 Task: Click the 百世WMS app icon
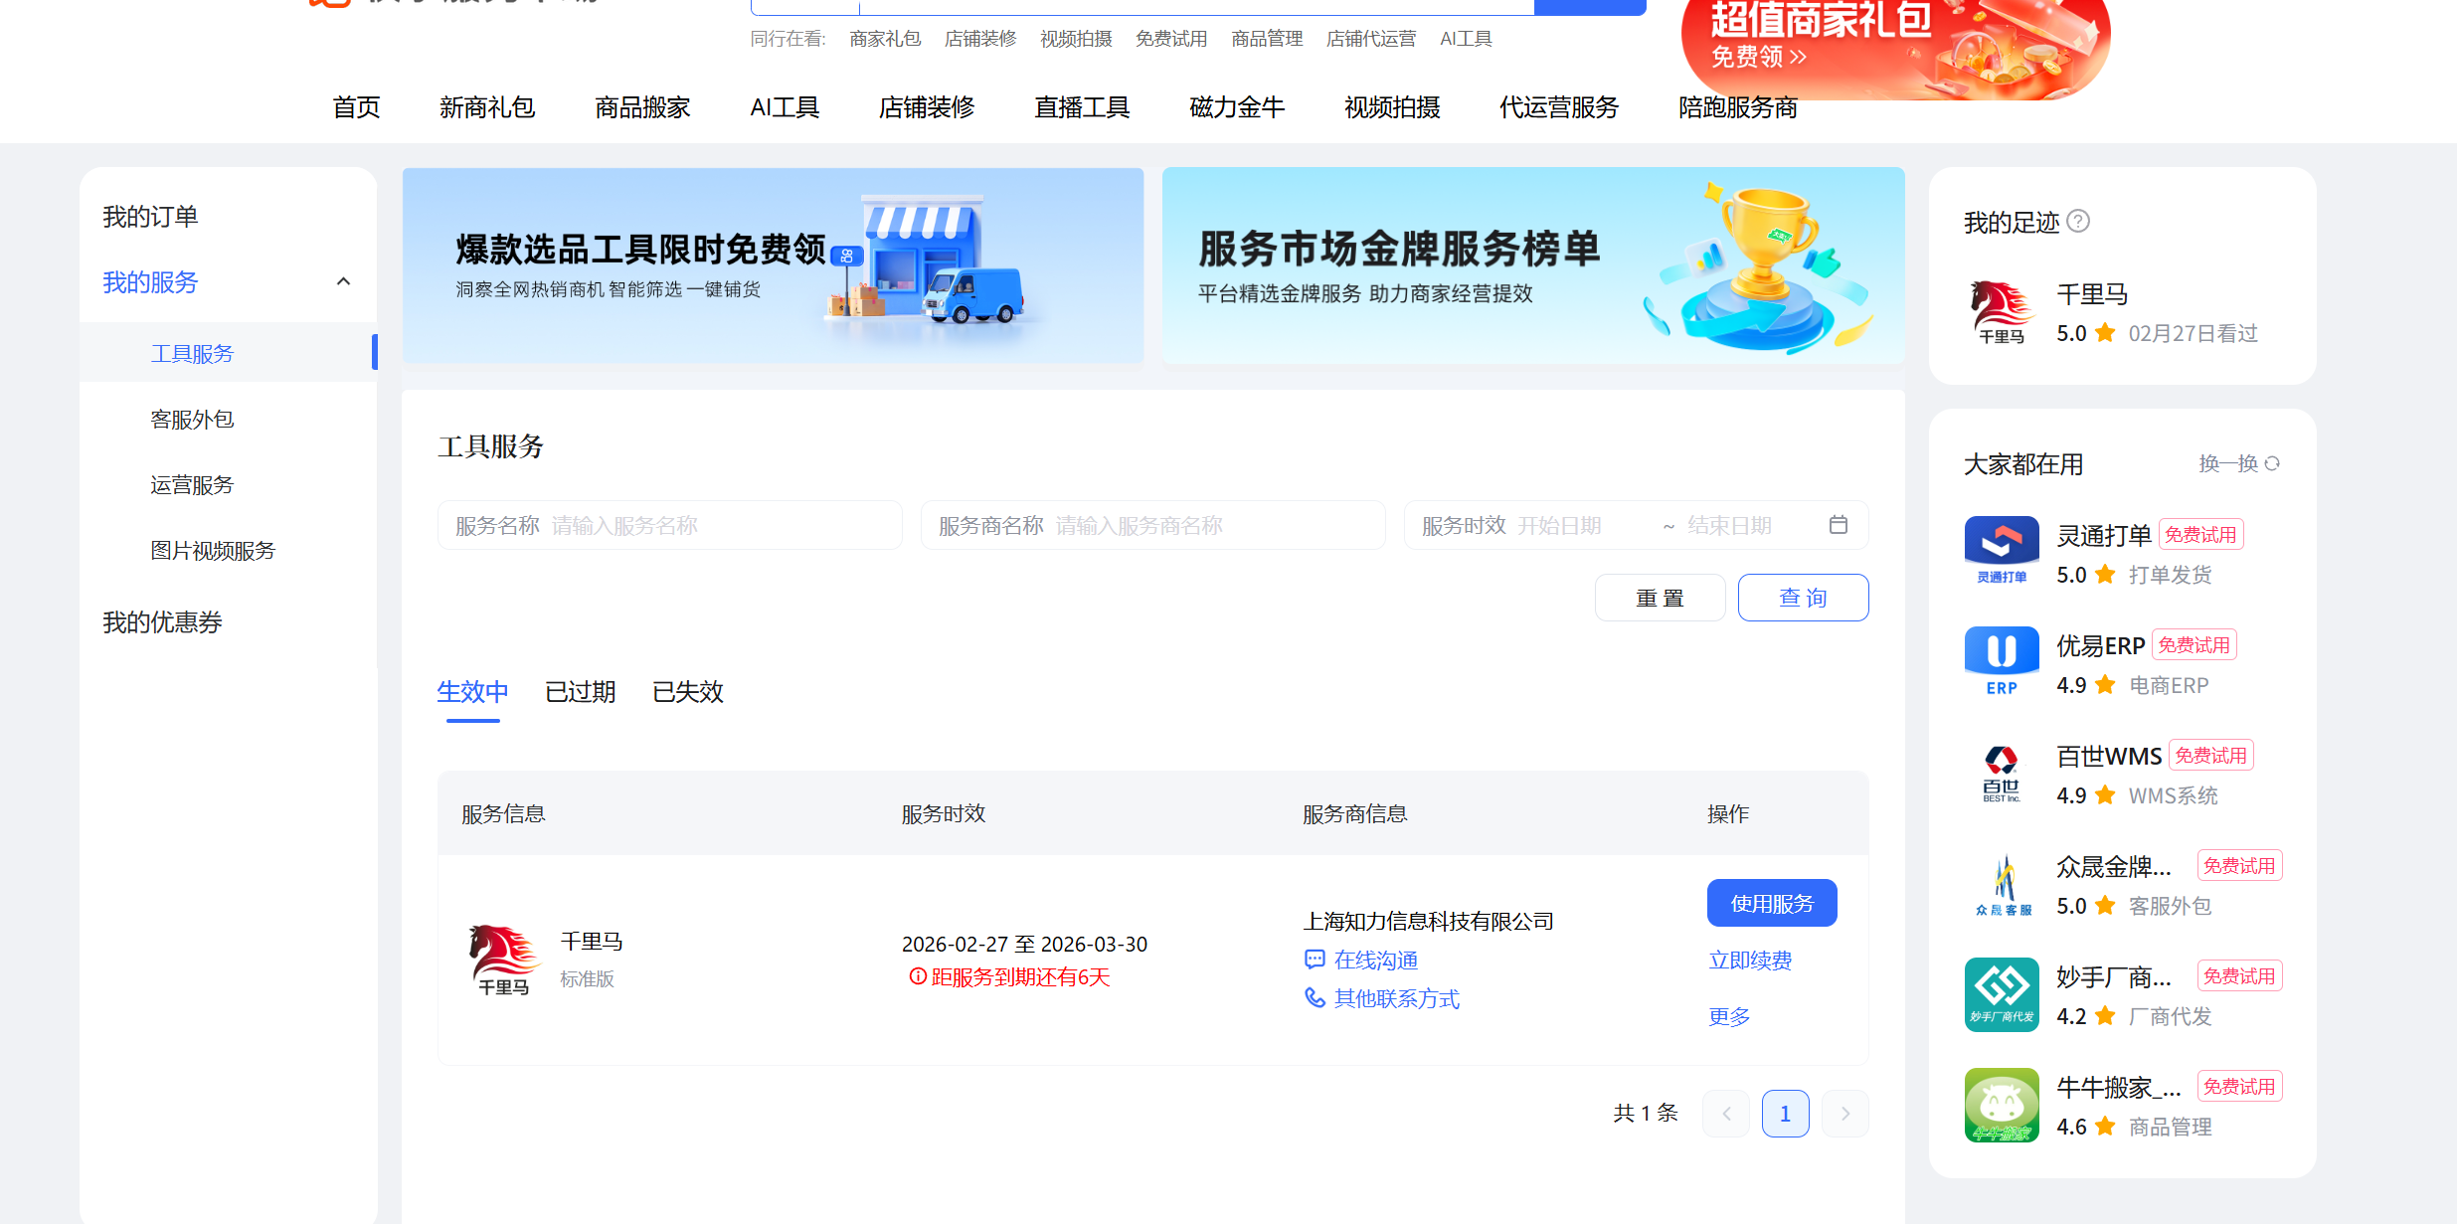pyautogui.click(x=2001, y=772)
